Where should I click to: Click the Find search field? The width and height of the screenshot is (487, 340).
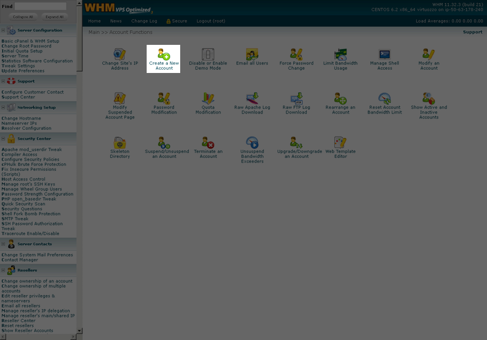41,6
